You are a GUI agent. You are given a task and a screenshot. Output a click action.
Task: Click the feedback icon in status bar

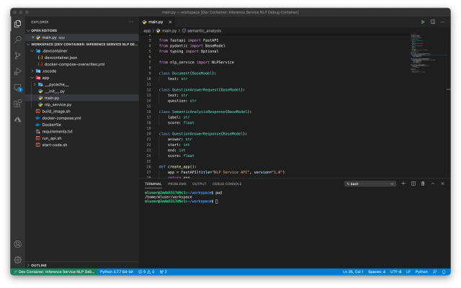coord(434,272)
